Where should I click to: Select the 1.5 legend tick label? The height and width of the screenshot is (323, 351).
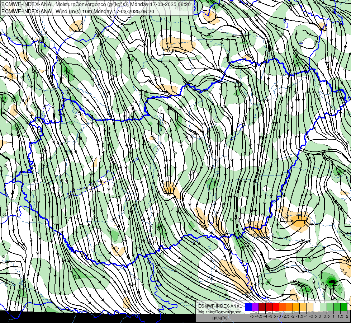coord(340,316)
